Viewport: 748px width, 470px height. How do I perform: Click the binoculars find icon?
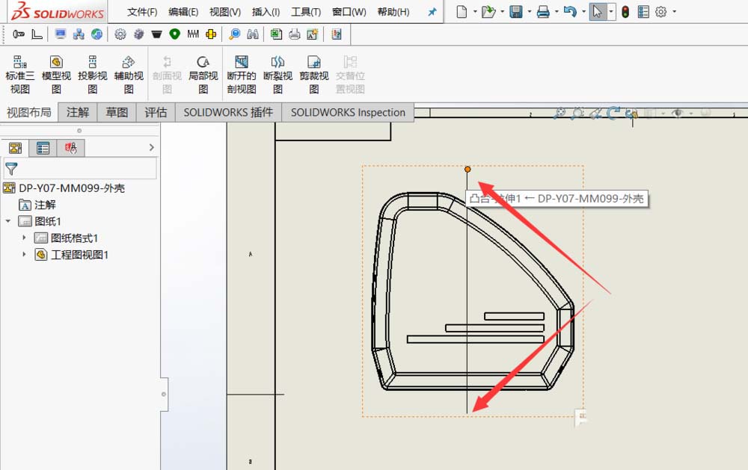pyautogui.click(x=253, y=34)
